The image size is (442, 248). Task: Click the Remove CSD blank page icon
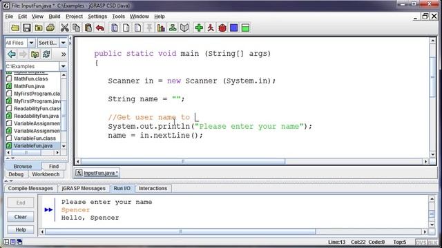tap(126, 28)
